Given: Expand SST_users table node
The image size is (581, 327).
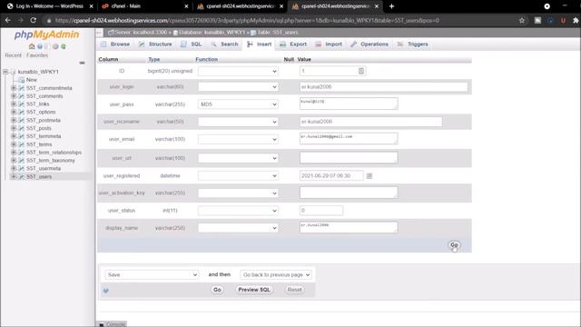Looking at the screenshot, I should click(14, 176).
